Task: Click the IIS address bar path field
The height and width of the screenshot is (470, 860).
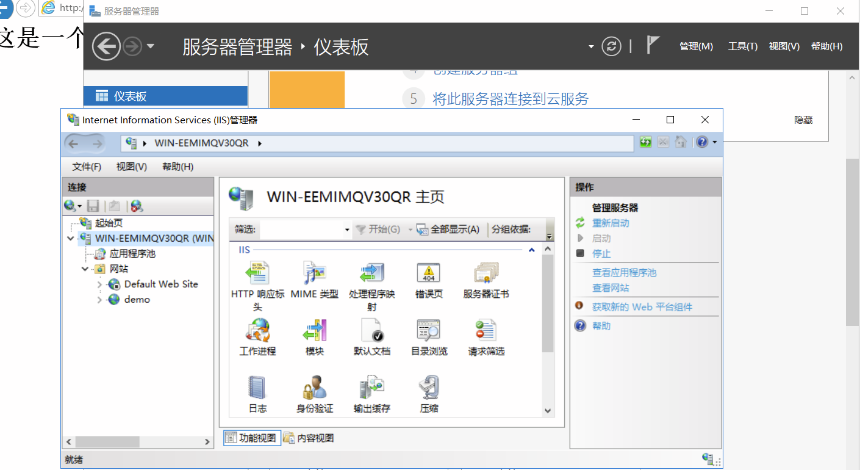Action: 377,143
